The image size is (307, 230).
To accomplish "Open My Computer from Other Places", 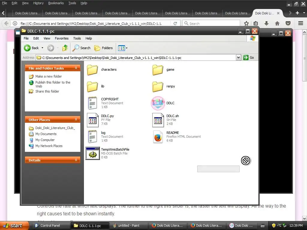I will point(45,140).
